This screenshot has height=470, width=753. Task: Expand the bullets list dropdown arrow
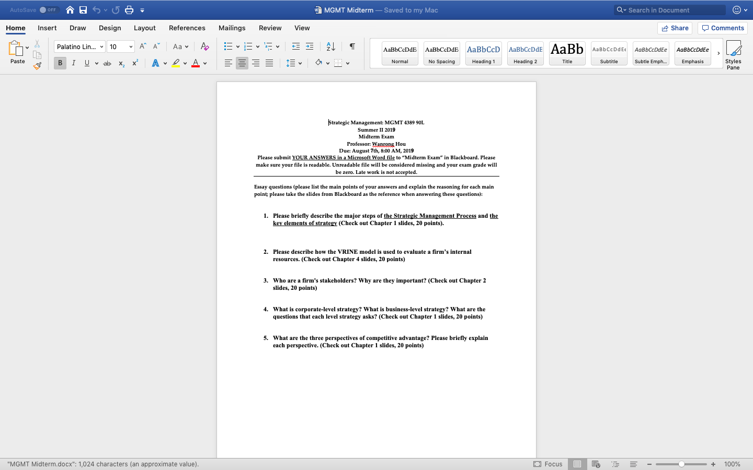tap(238, 46)
